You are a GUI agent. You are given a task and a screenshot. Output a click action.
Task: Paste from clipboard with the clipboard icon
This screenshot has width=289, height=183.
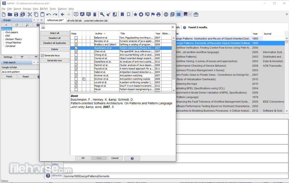pyautogui.click(x=42, y=14)
